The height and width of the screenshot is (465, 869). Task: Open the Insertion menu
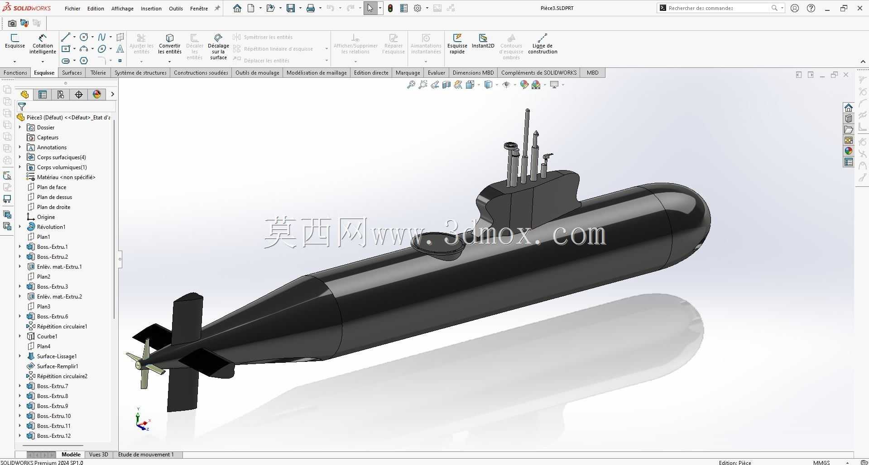click(151, 8)
